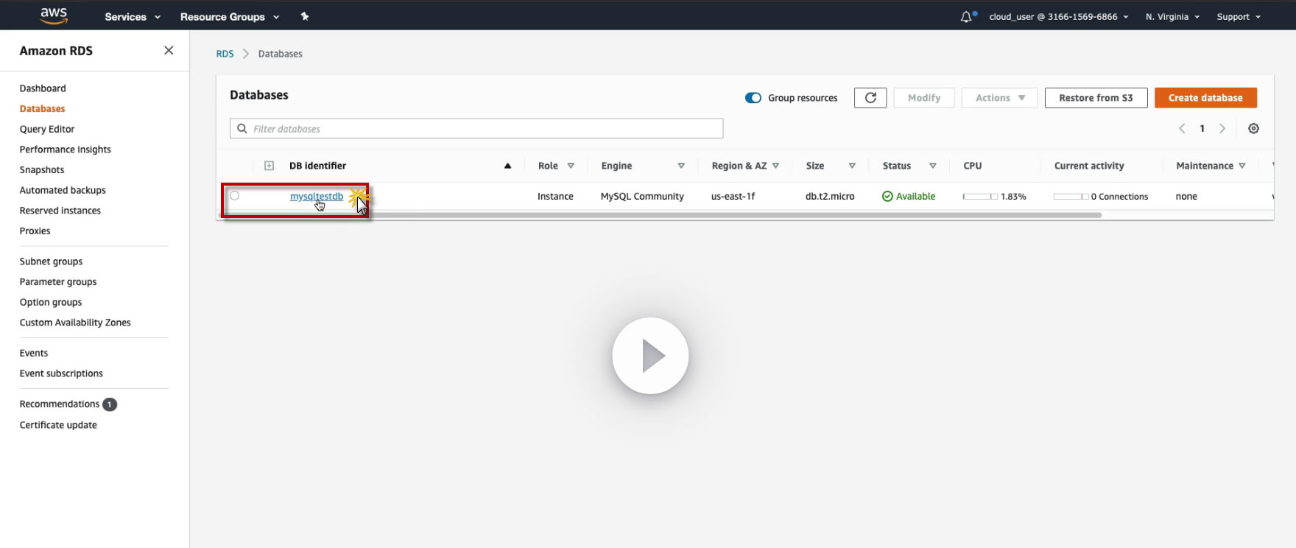Open table preferences gear icon

(x=1253, y=128)
